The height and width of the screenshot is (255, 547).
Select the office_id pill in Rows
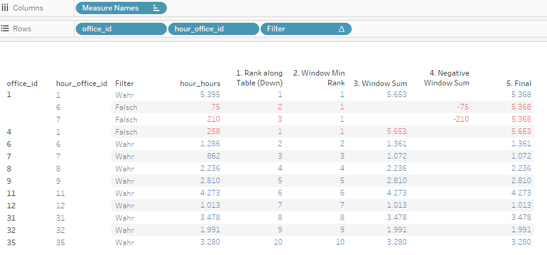[121, 29]
